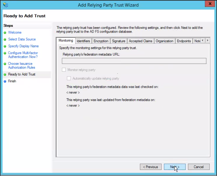Click Next to add the trust
Image resolution: width=217 pixels, height=176 pixels.
175,167
